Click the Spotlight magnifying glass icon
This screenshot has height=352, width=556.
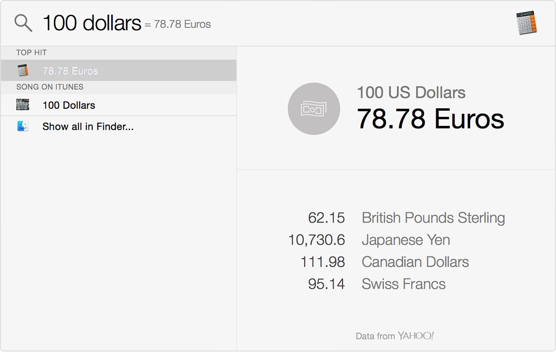[x=23, y=23]
